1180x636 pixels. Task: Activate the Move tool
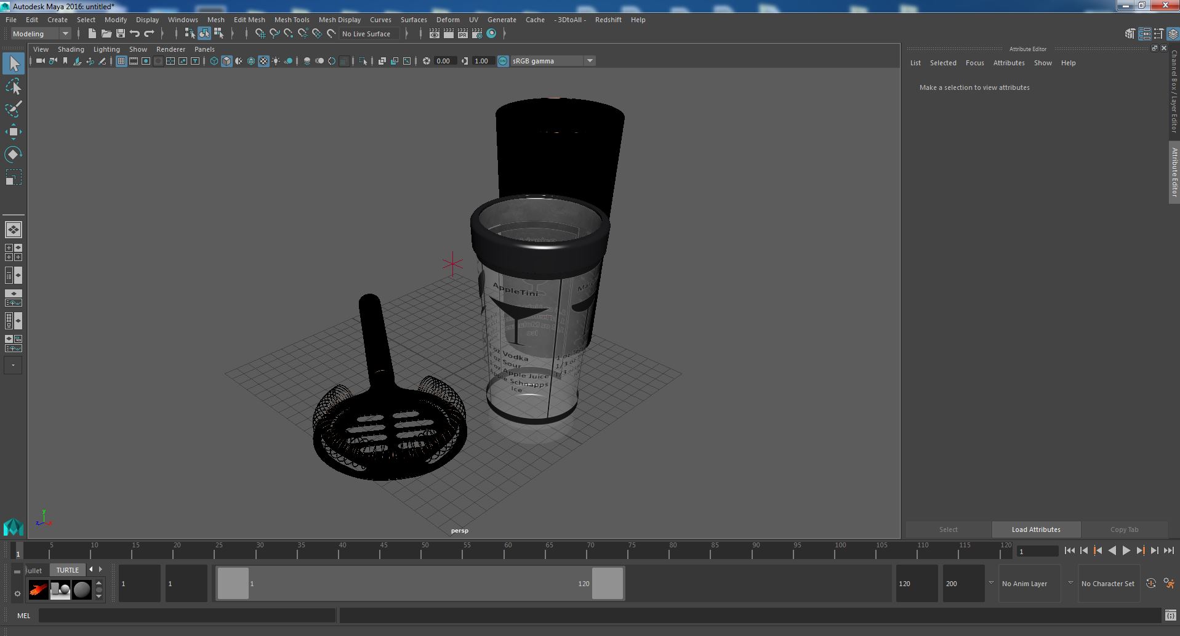(x=14, y=132)
